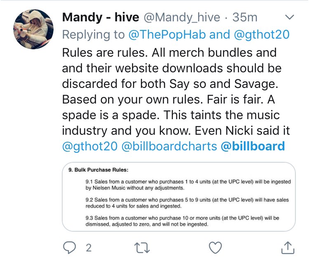This screenshot has height=258, width=309.
Task: Open the @billboardcharts mention
Action: [169, 146]
